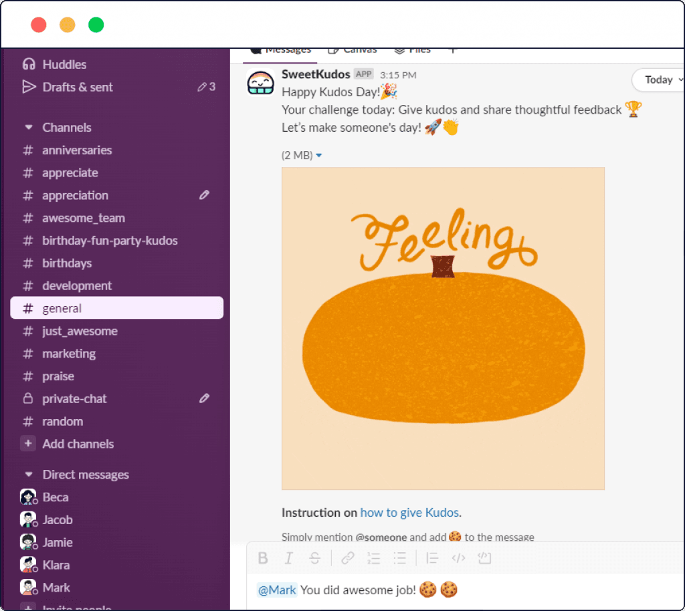Open the Feeling pumpkin image
The width and height of the screenshot is (685, 611).
pos(443,328)
